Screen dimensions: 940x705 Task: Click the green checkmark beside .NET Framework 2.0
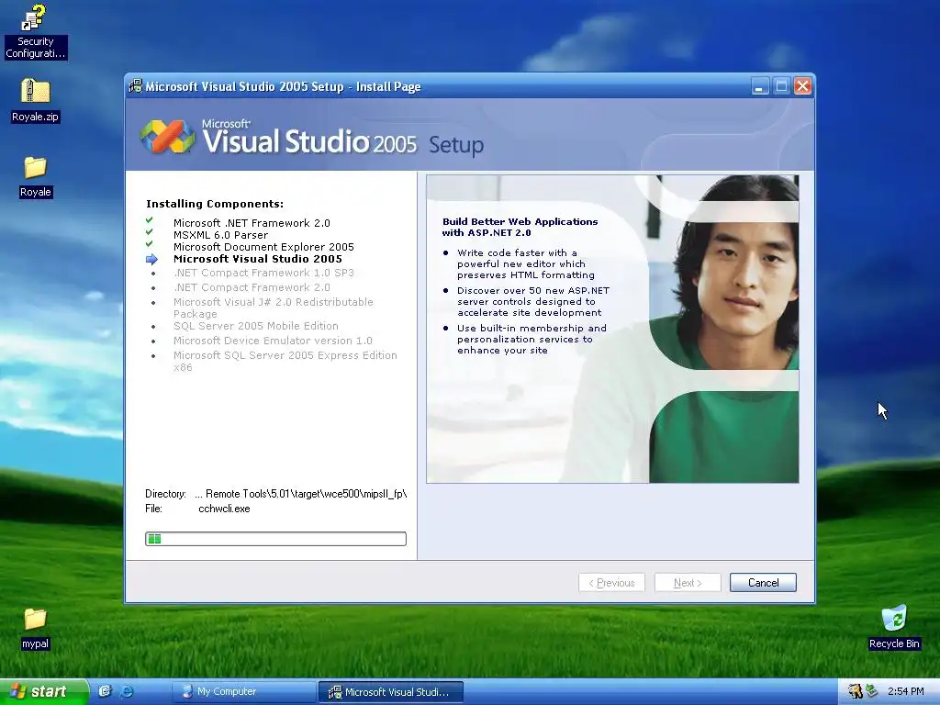150,220
